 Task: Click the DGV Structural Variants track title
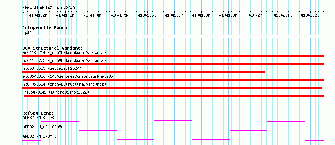pyautogui.click(x=53, y=48)
